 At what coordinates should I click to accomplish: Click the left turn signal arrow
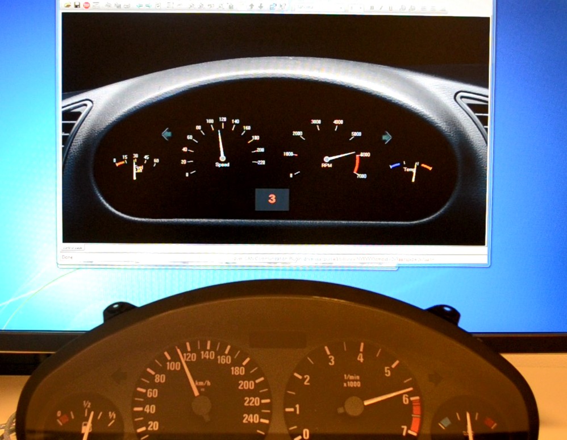pos(166,134)
